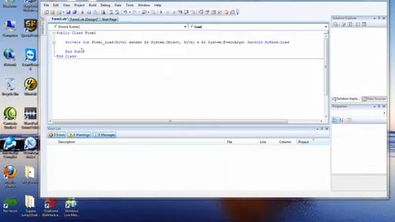Click the code editor horizontal scrollbar
The height and width of the screenshot is (222, 395).
(x=170, y=121)
